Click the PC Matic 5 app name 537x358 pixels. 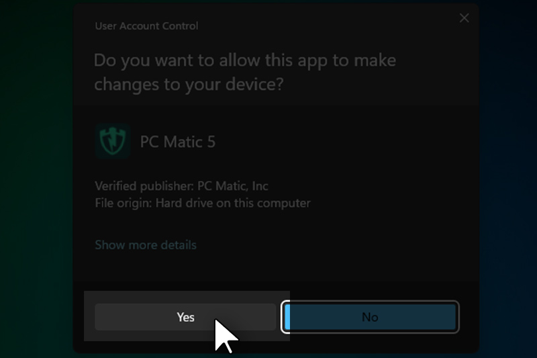pos(177,142)
